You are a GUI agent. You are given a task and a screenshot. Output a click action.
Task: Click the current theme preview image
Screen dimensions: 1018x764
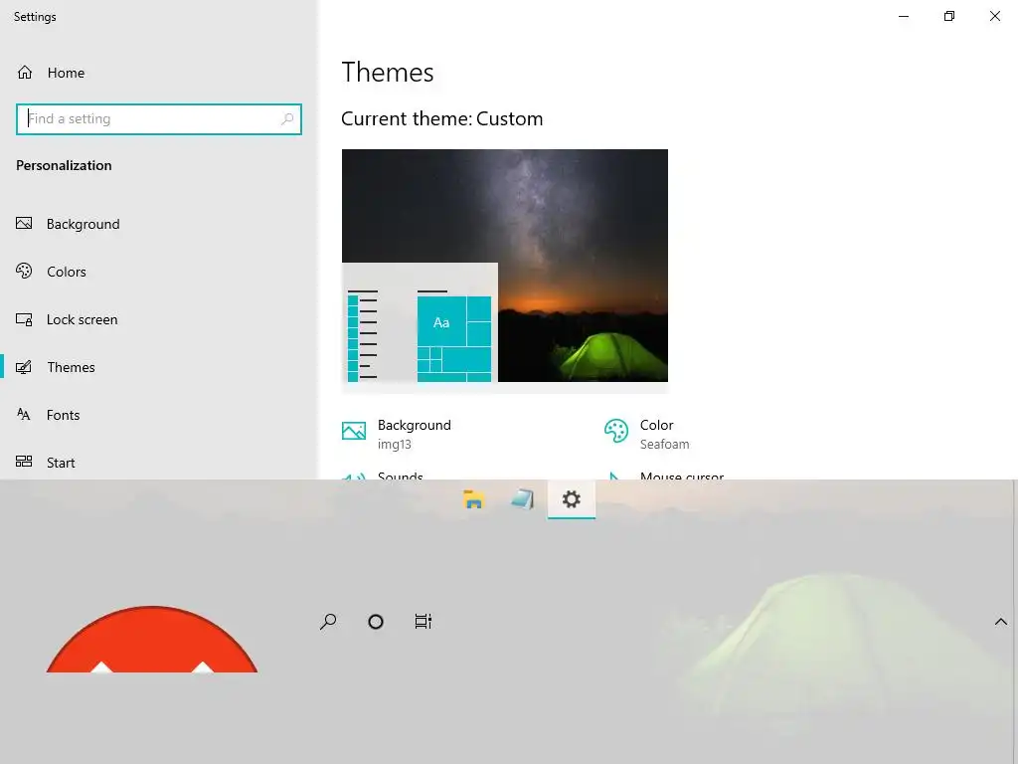click(504, 266)
